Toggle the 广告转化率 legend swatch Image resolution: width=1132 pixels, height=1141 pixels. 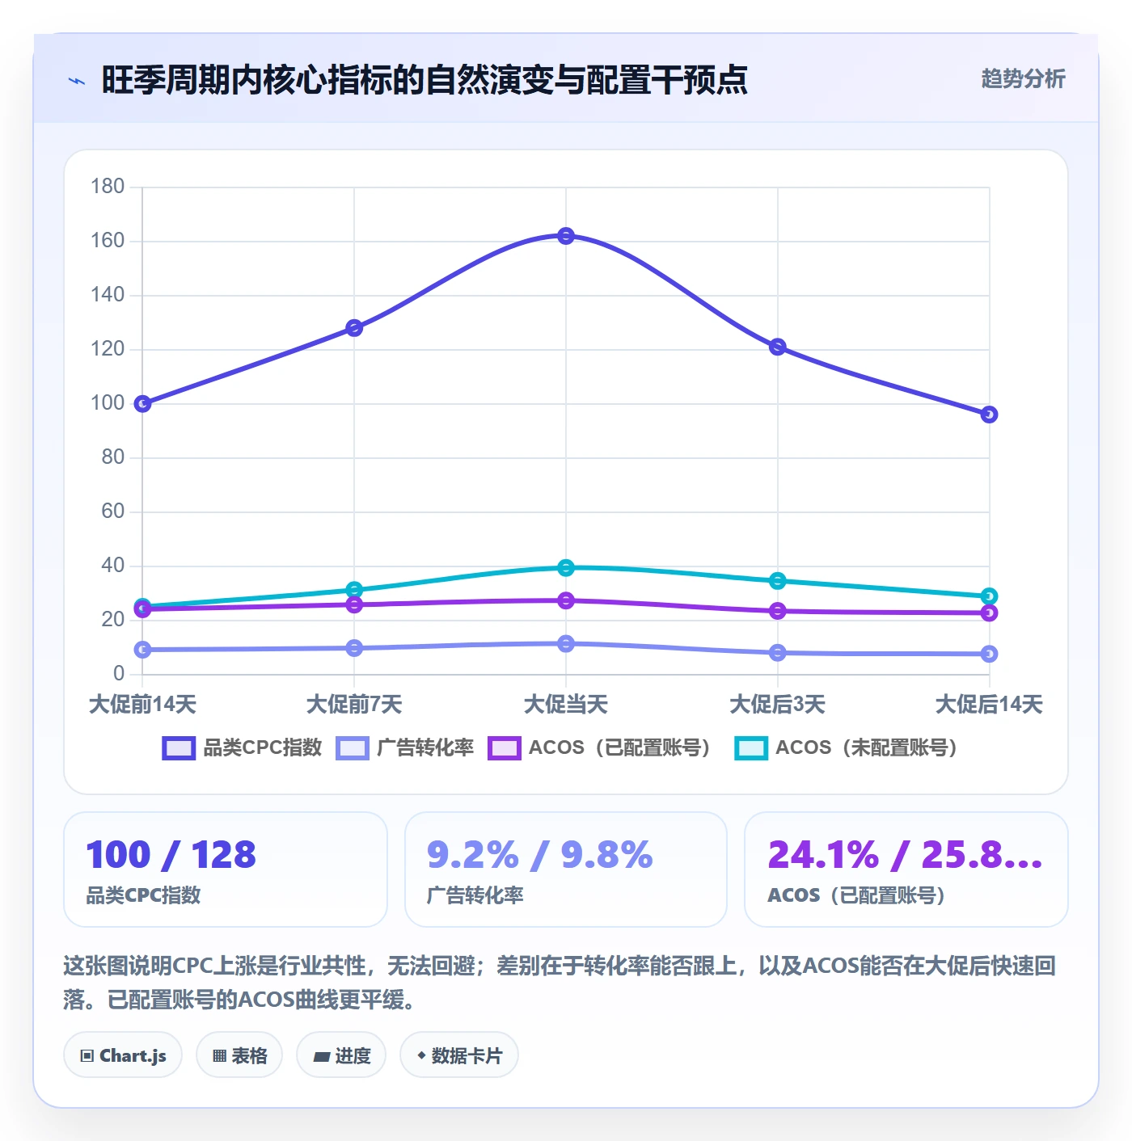coord(353,748)
